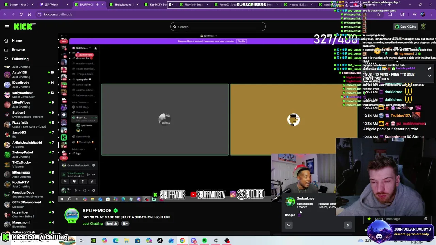Screen dimensions: 436x245
Task: Open iDeadbody channel in sidebar
Action: (29, 84)
